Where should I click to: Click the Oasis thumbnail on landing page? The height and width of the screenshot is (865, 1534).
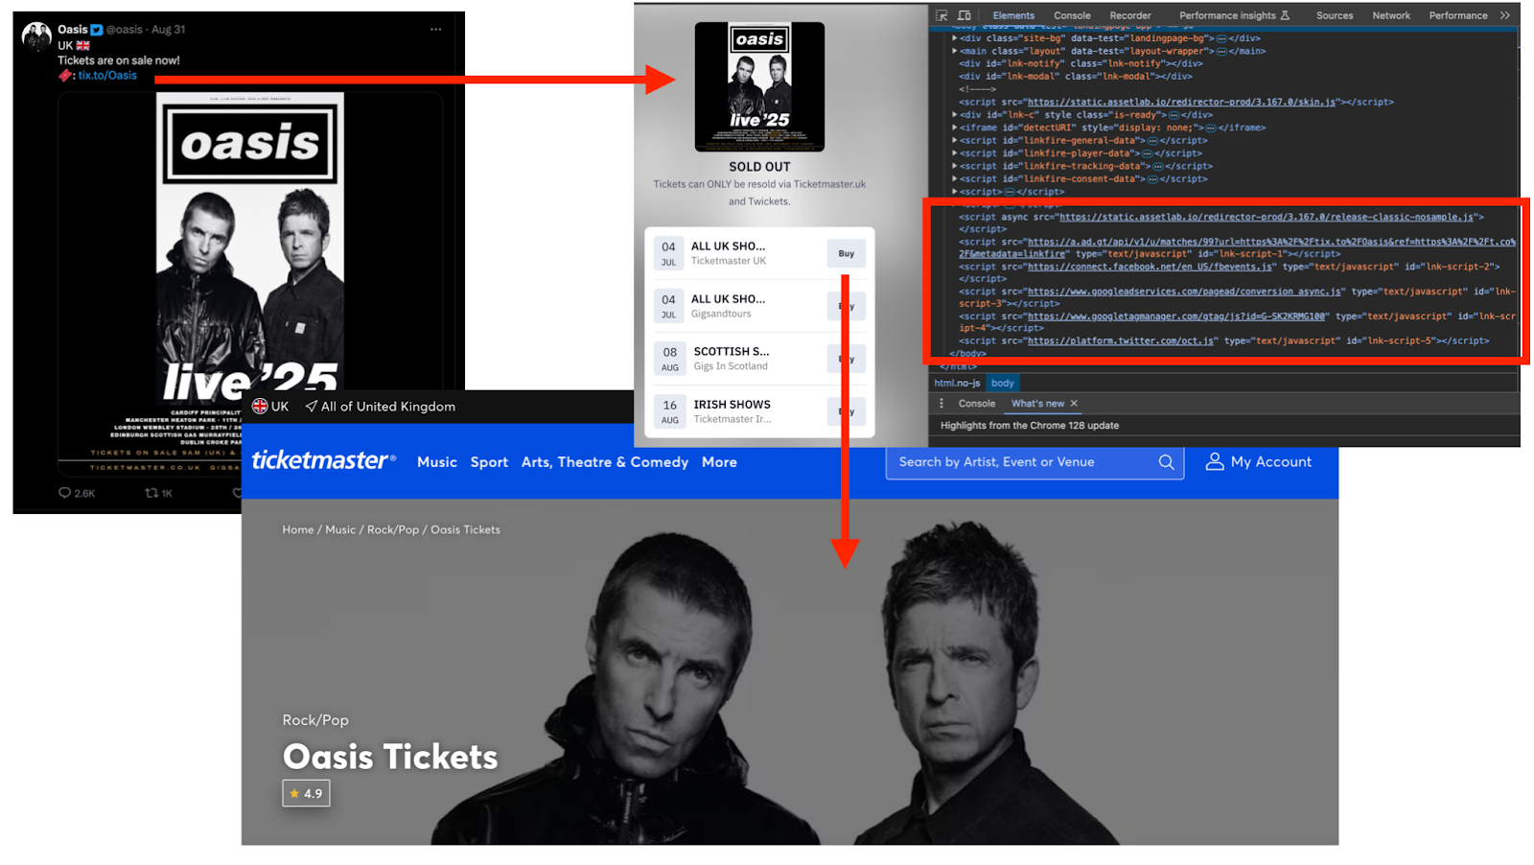(759, 86)
